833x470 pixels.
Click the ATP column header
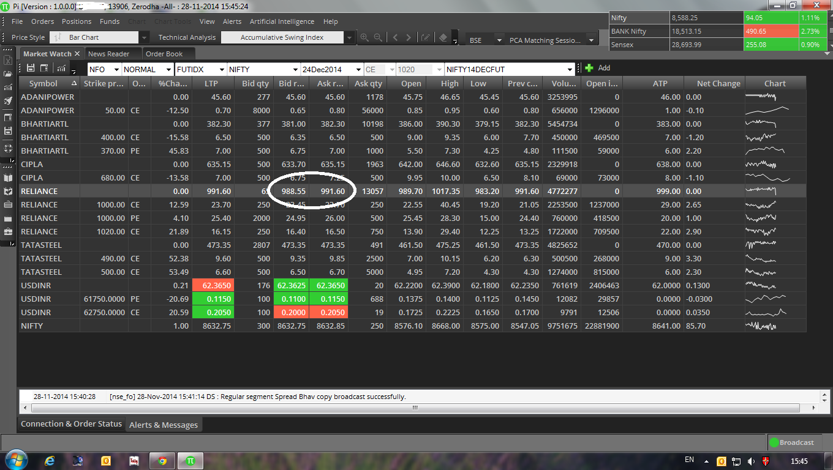pos(660,83)
